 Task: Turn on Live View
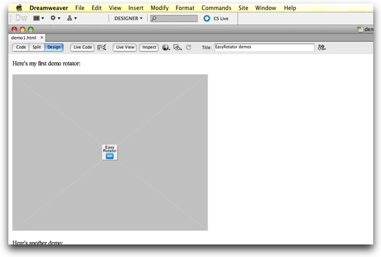[125, 47]
